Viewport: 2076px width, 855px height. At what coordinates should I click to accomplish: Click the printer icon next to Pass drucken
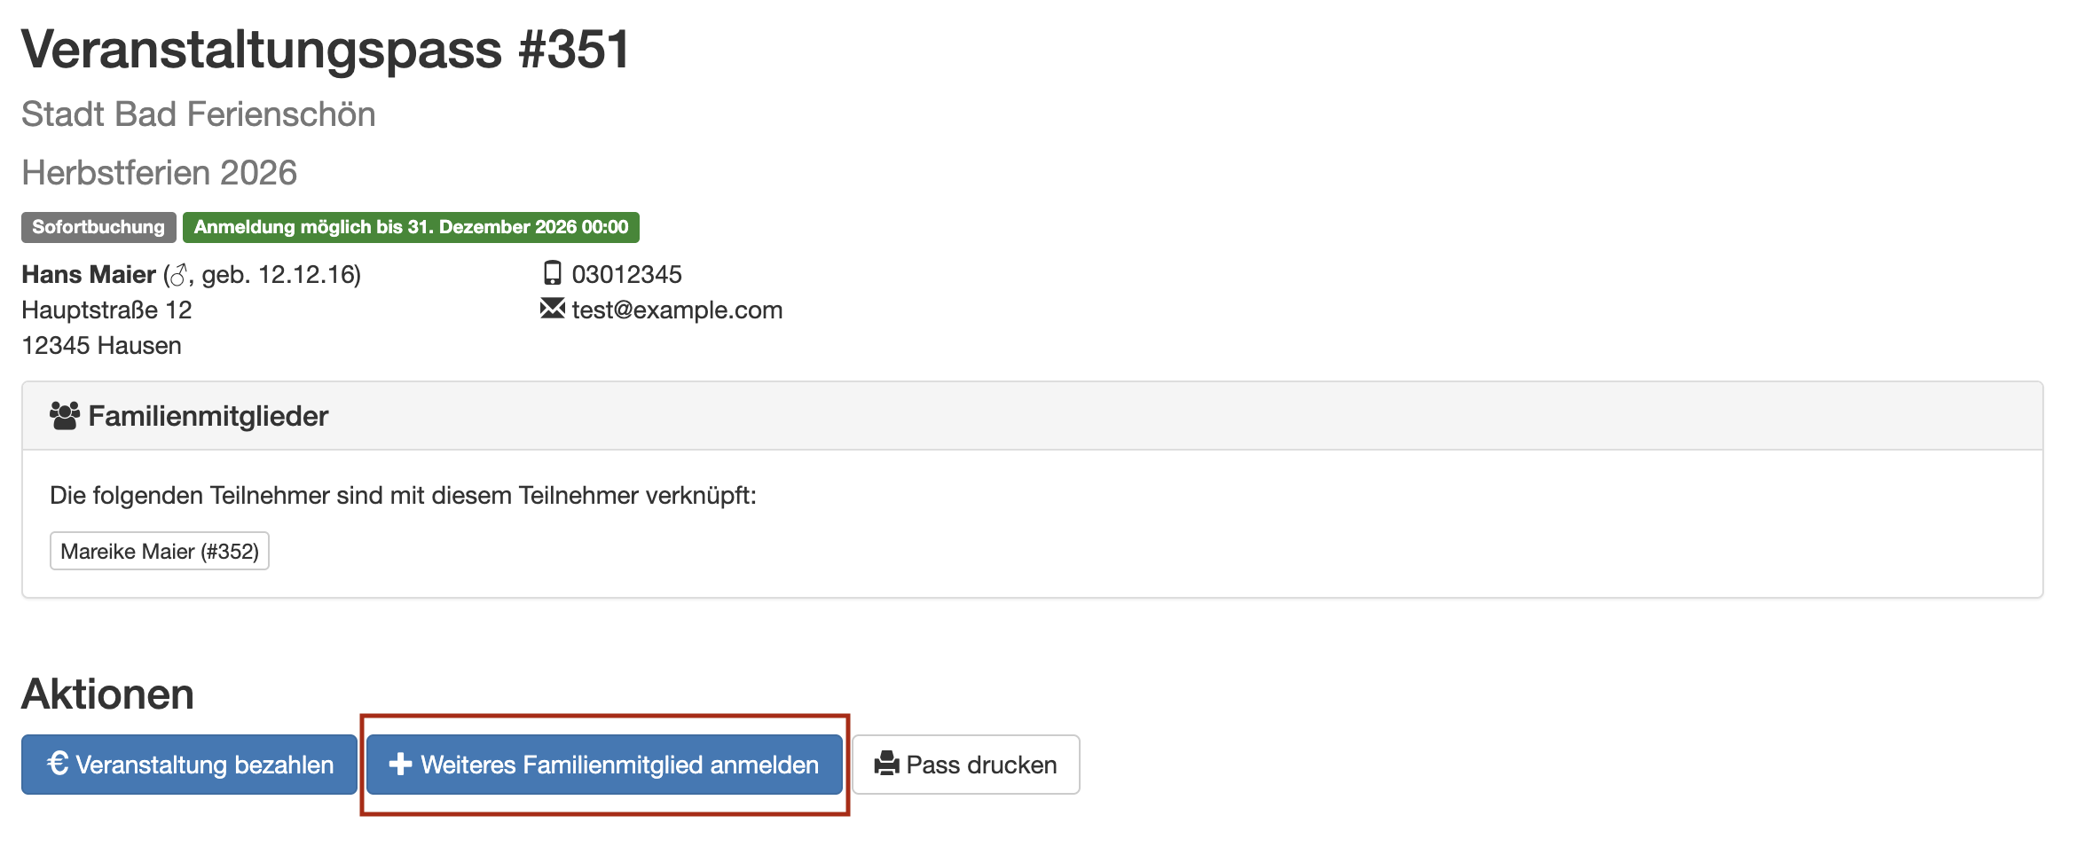click(886, 764)
